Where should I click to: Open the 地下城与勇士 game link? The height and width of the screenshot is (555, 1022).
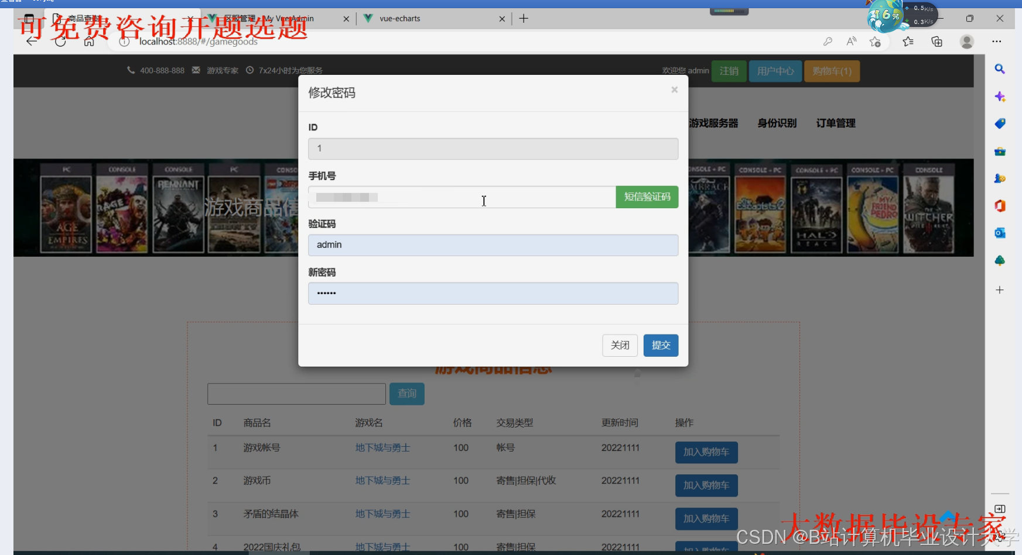(382, 447)
